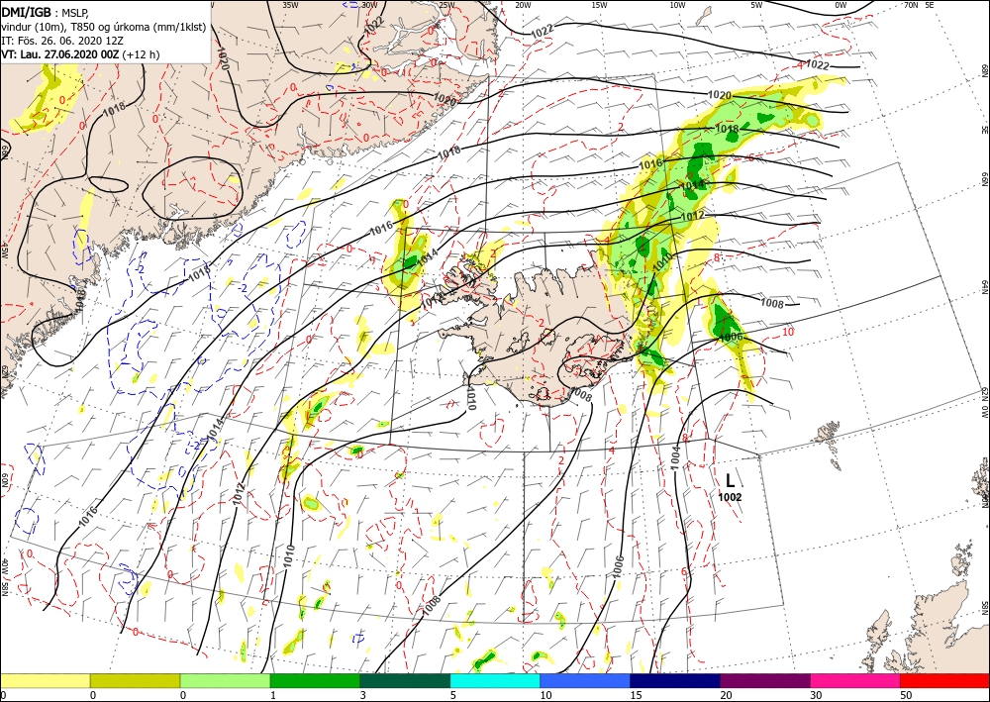Click the '10W' longitude label
Screen dimensions: 990x702
pyautogui.click(x=677, y=5)
